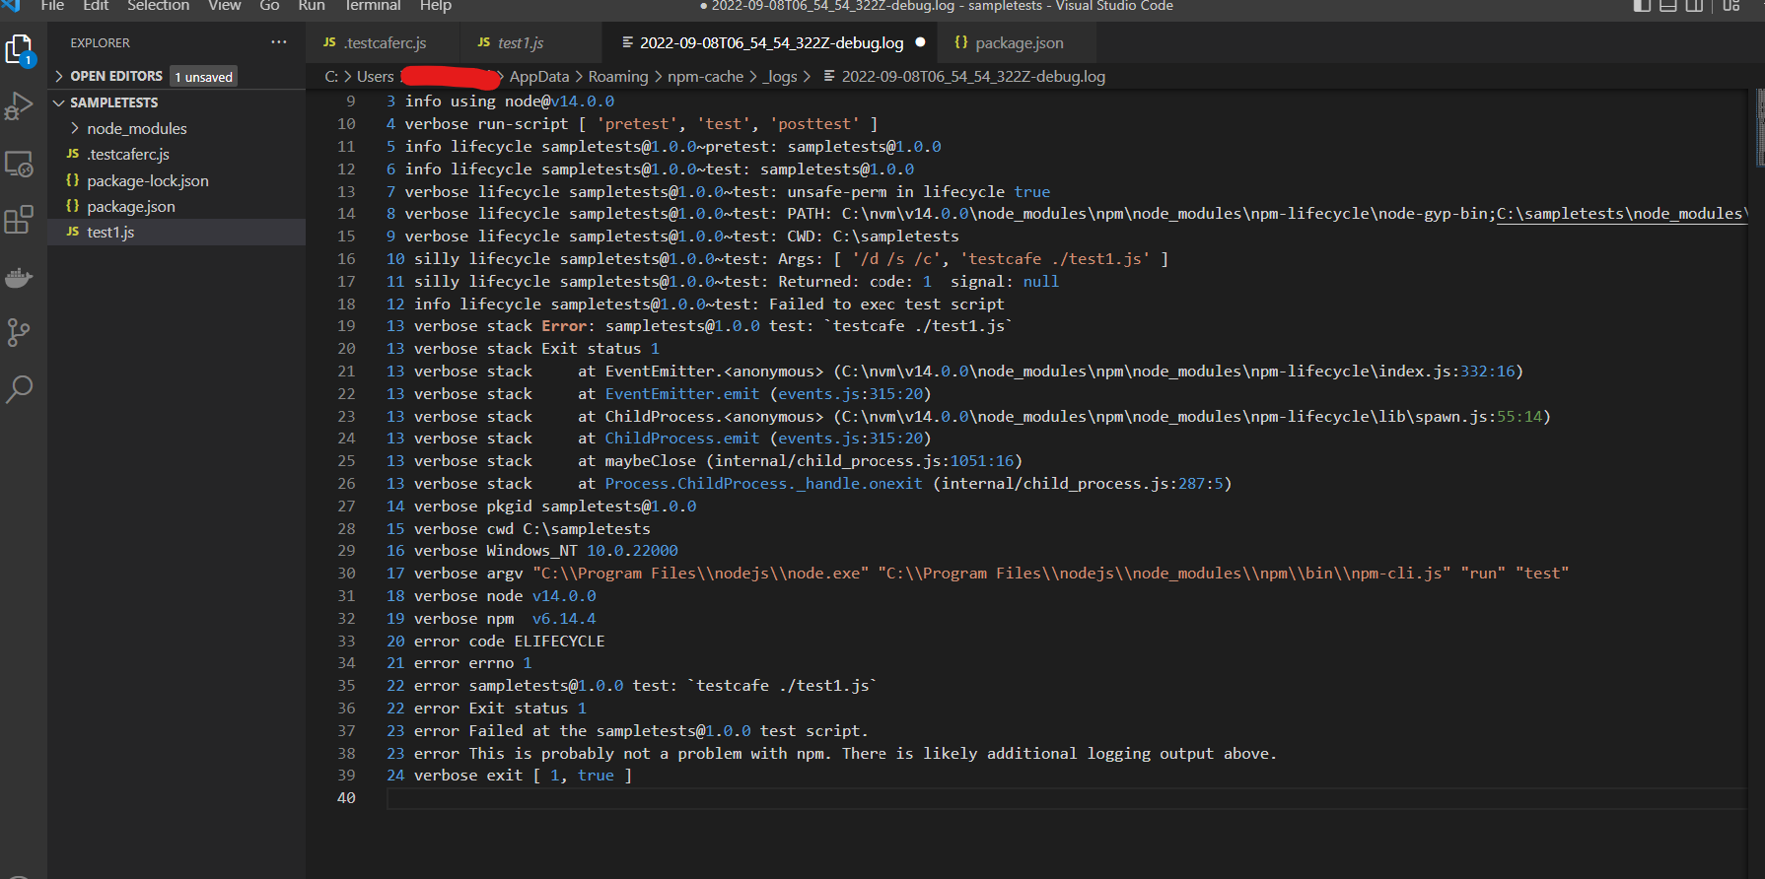Switch to the package.json tab

click(1017, 42)
